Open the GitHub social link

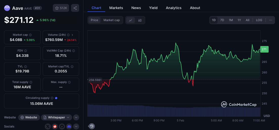click(x=62, y=126)
